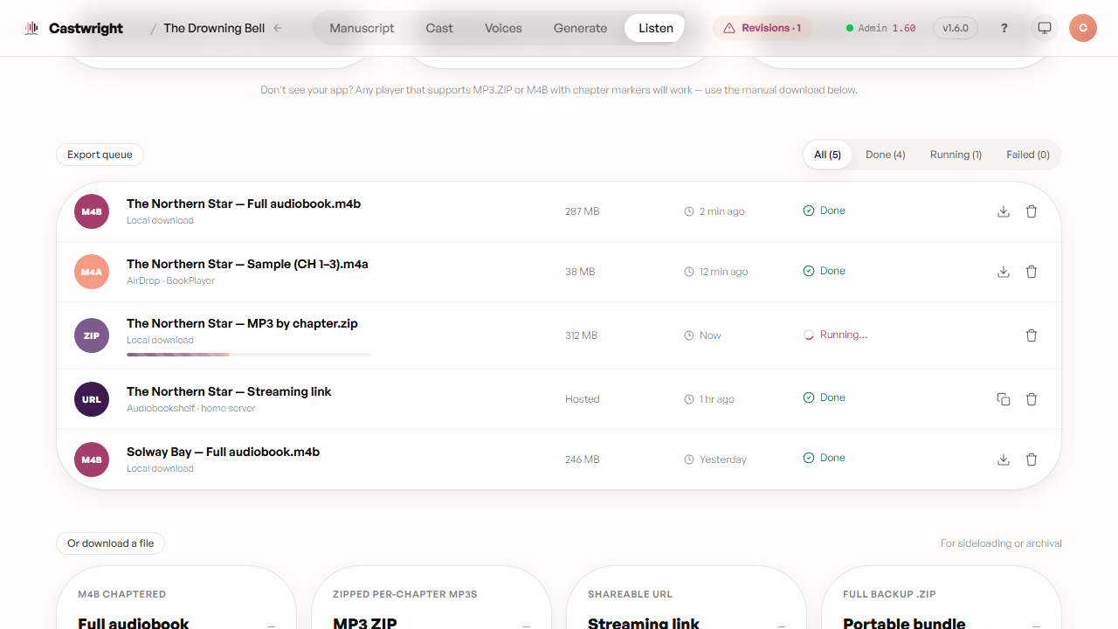The image size is (1118, 629).
Task: Click the clock icon beside 2 min ago
Action: 689,211
